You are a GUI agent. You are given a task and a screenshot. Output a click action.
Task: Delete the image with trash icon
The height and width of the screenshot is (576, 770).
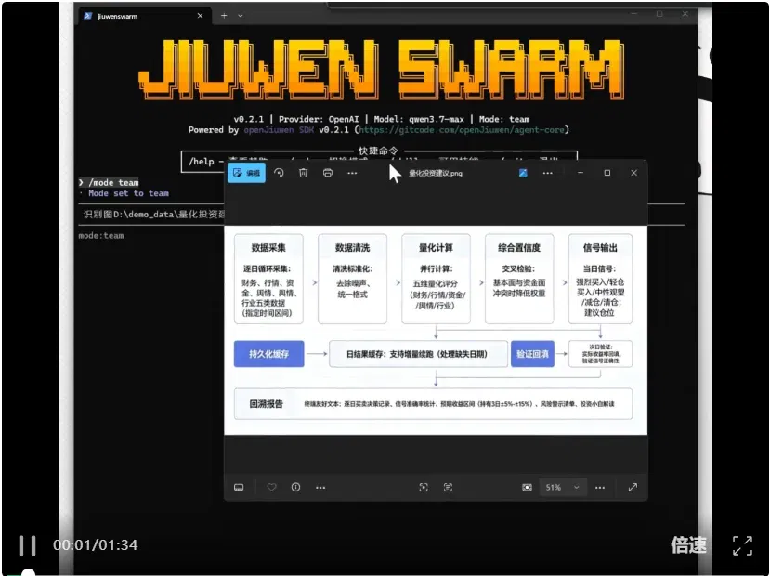point(304,173)
